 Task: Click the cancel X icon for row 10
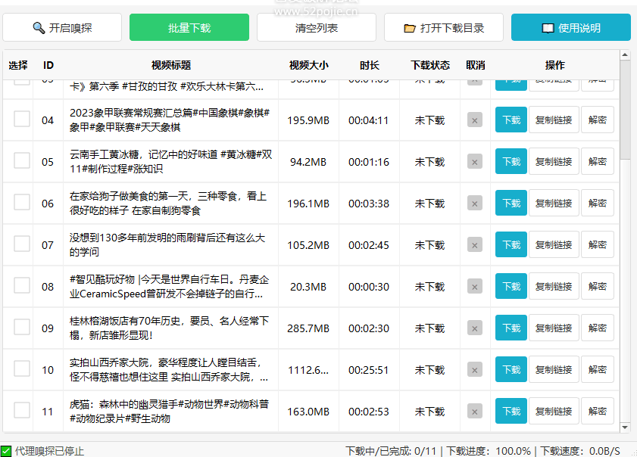475,370
